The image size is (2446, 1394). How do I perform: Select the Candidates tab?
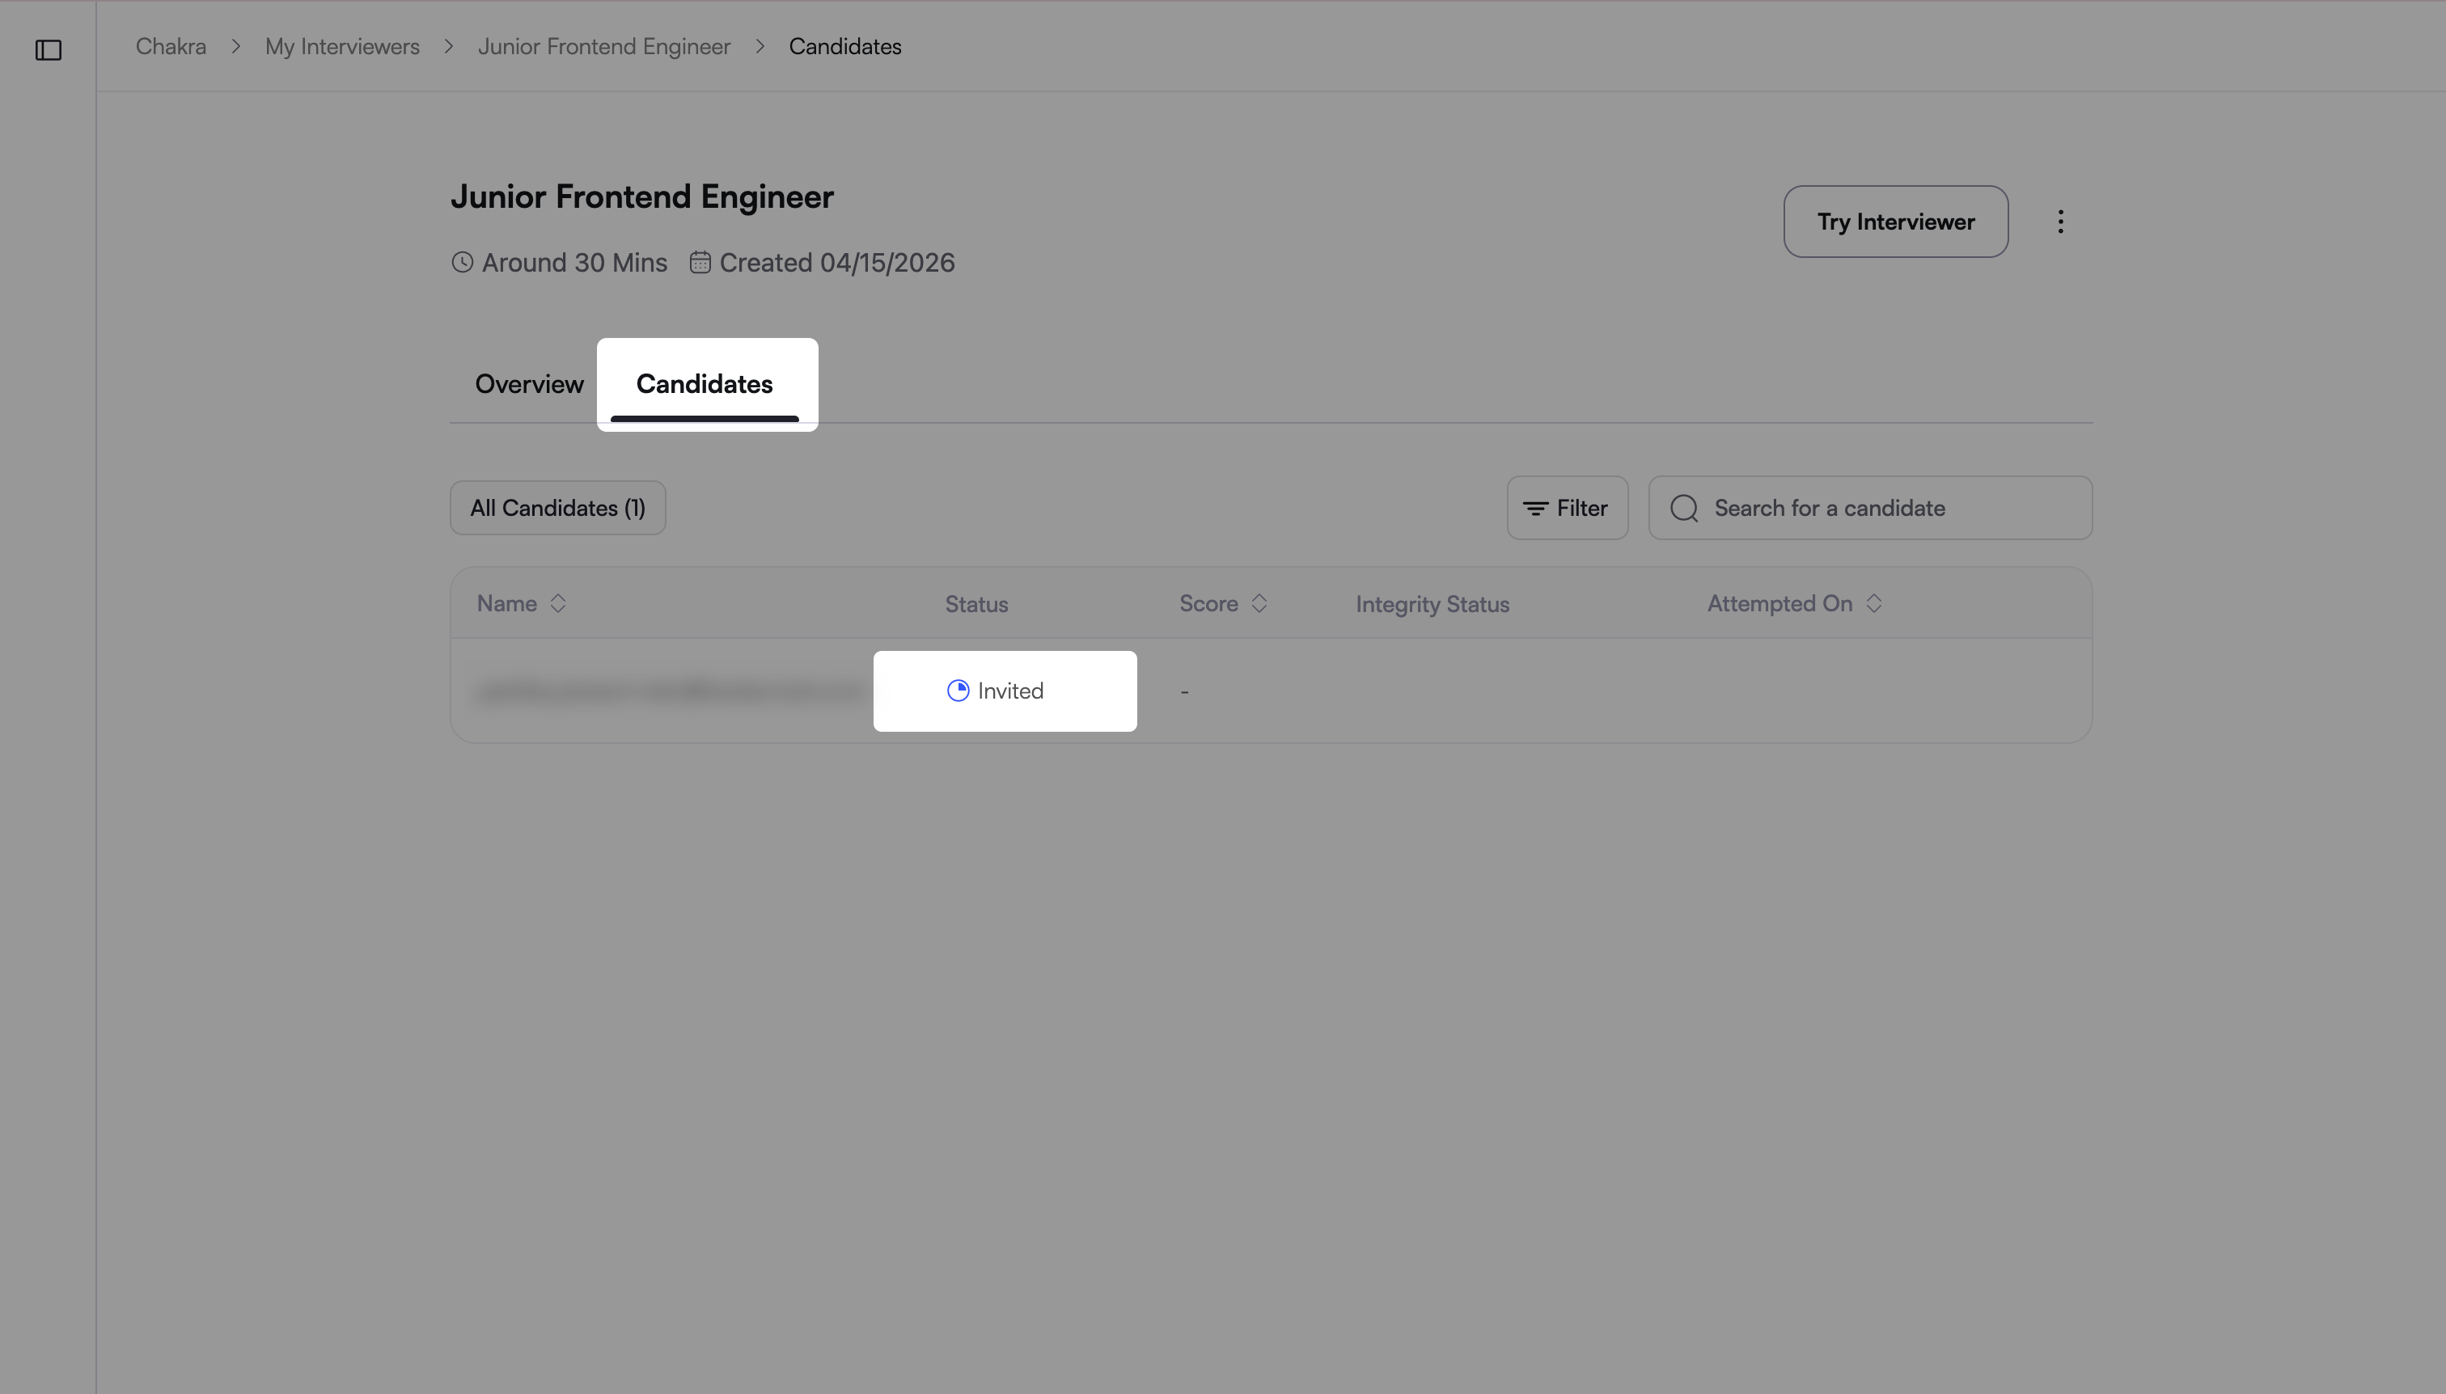pos(704,384)
